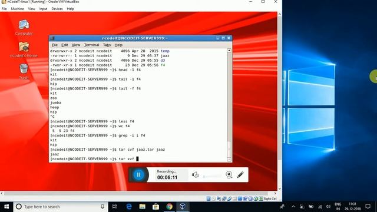Open the Action Center notifications icon
The image size is (377, 212).
(368, 207)
